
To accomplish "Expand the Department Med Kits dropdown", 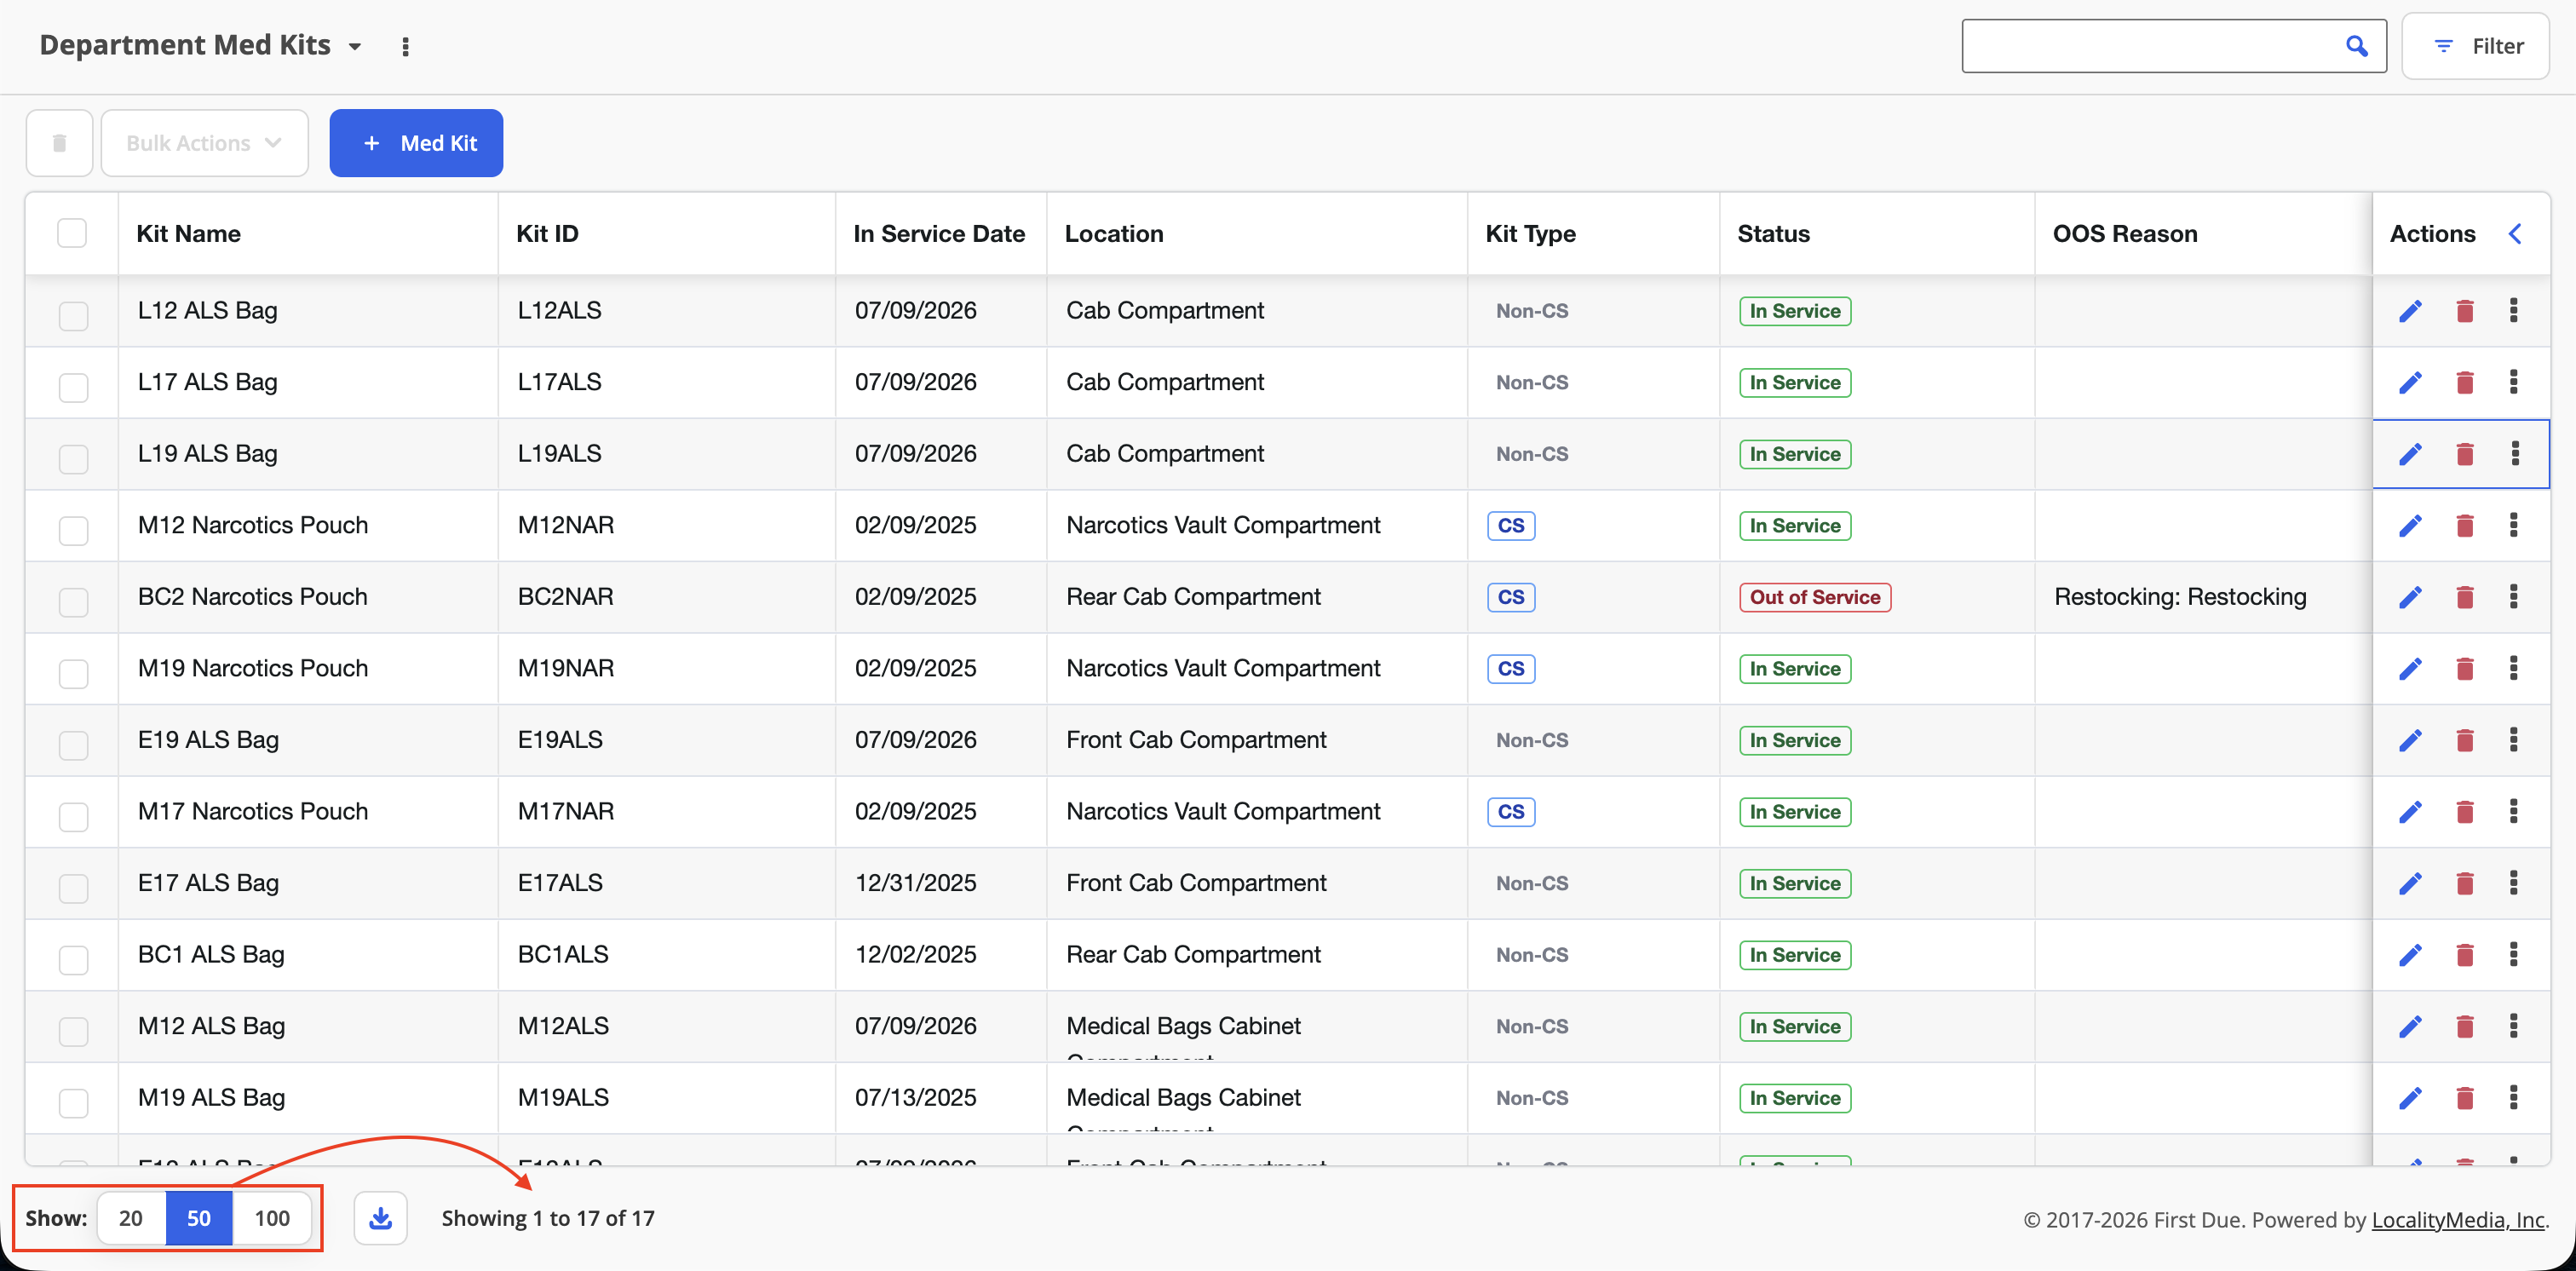I will point(354,47).
